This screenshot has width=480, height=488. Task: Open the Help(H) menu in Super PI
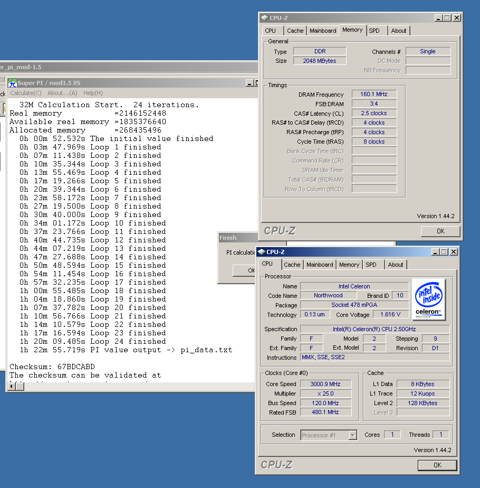[x=93, y=93]
